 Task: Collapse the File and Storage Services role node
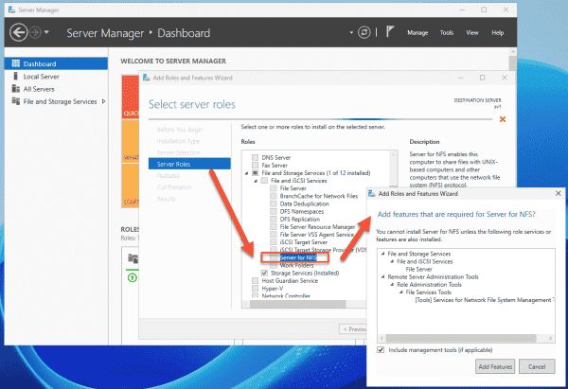[x=247, y=173]
